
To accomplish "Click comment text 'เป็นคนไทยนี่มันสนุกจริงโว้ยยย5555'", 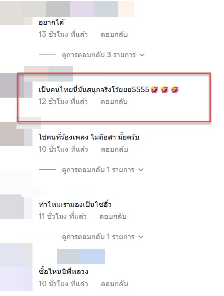I will coord(94,89).
